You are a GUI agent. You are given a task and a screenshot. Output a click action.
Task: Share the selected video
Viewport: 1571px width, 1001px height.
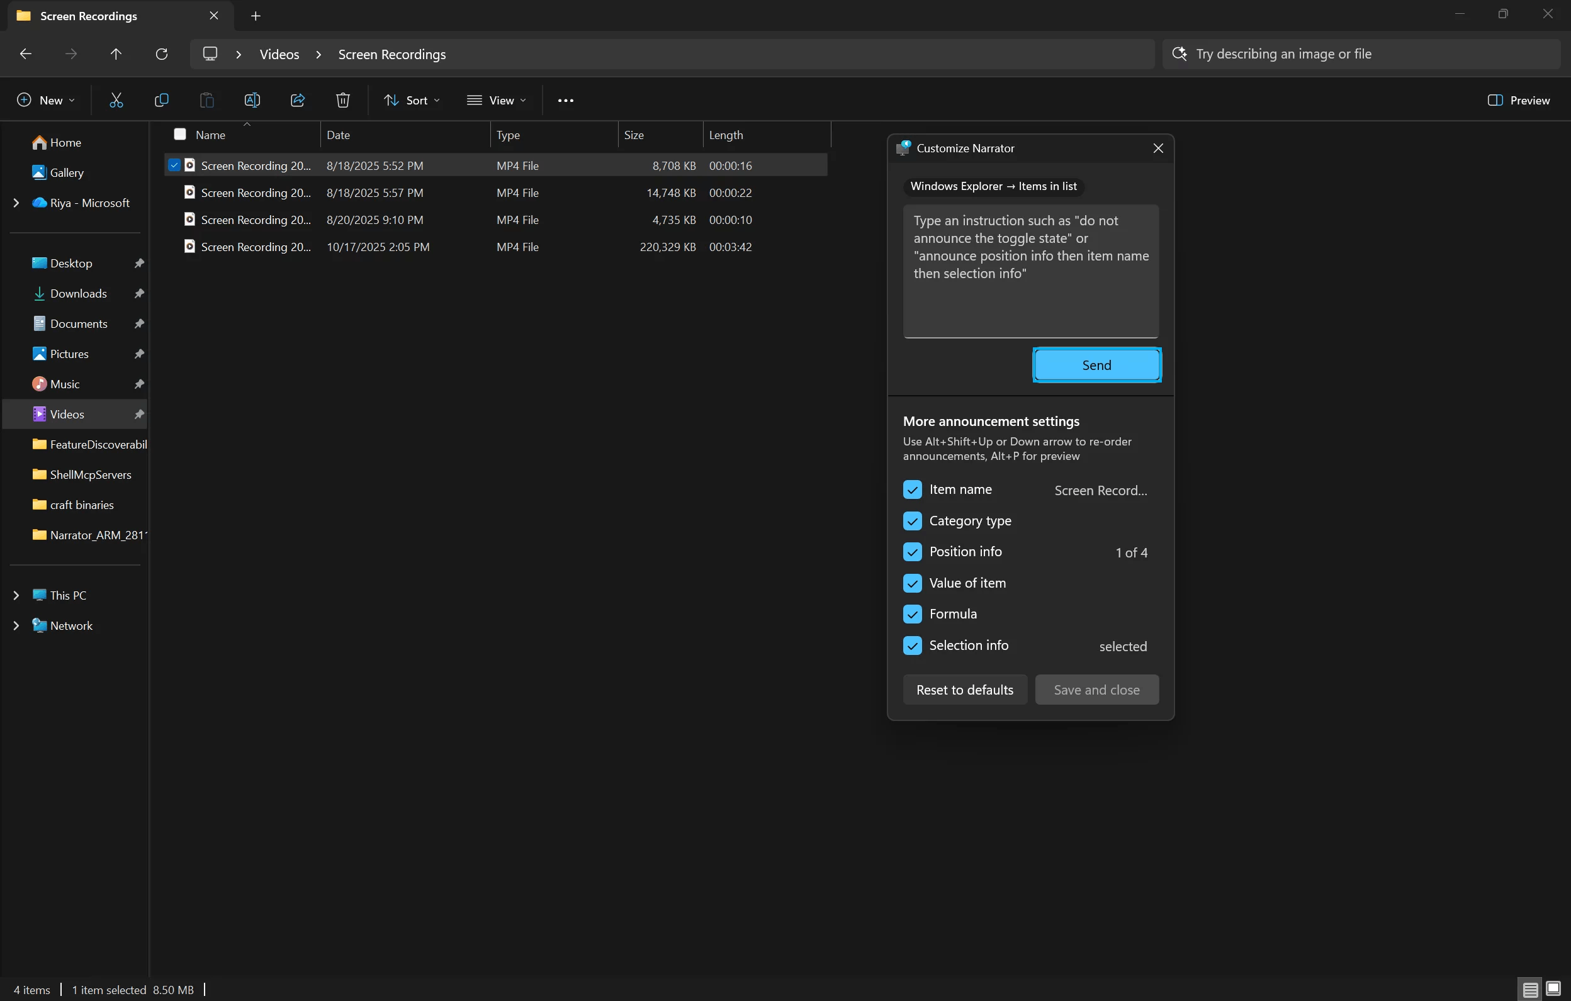(x=297, y=100)
